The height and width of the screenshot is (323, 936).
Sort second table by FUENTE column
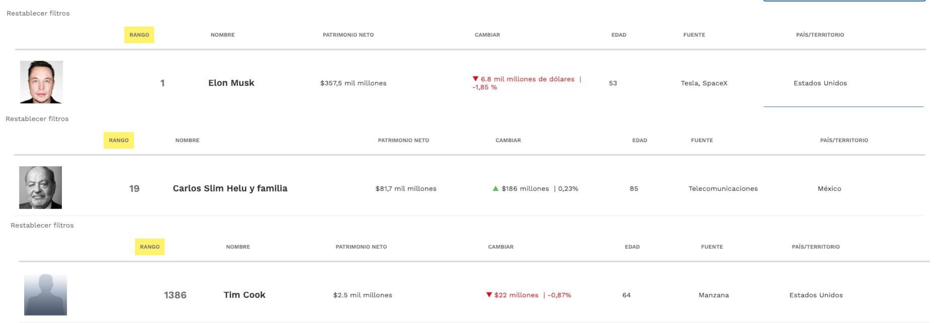click(702, 140)
